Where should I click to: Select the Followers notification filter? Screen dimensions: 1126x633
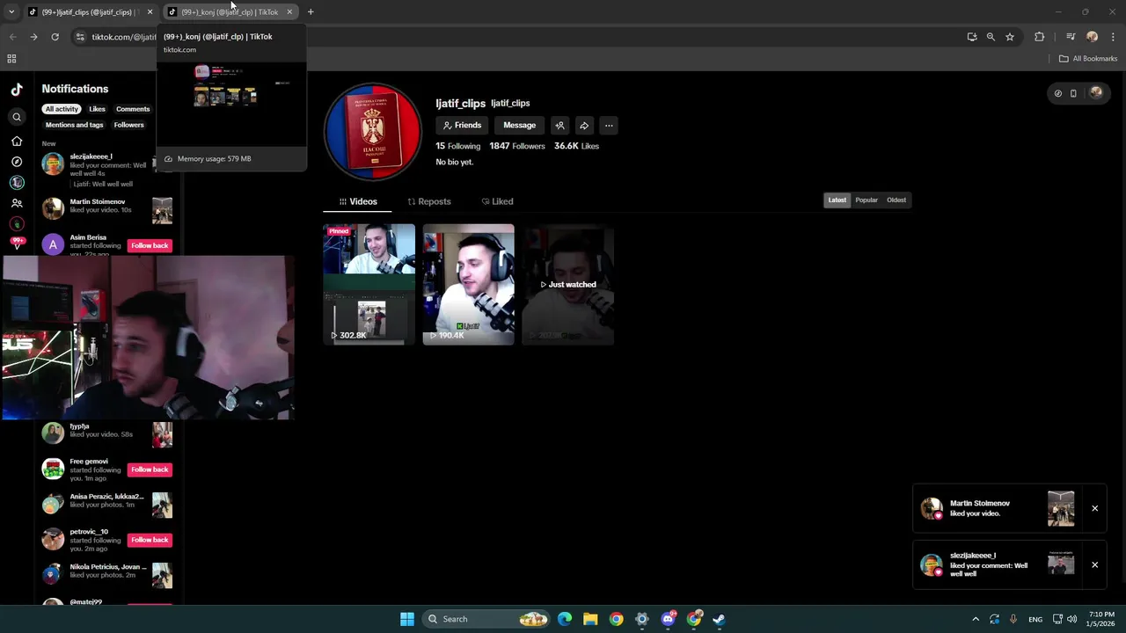tap(128, 125)
